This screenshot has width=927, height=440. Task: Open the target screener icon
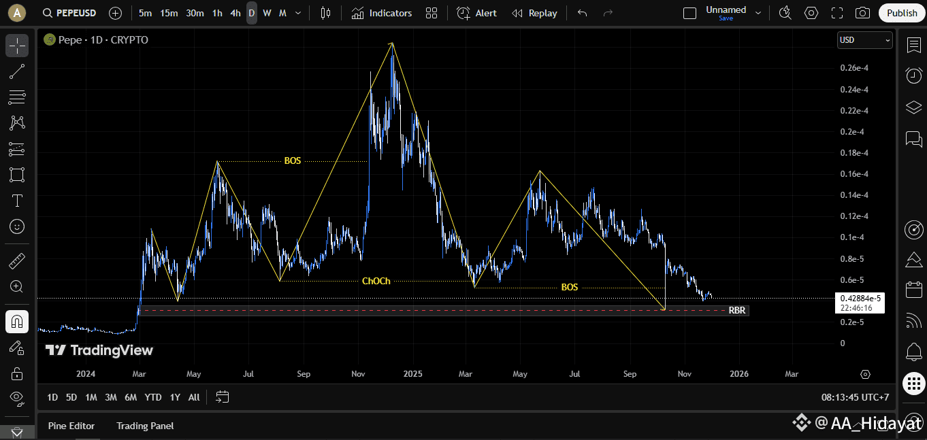[x=913, y=230]
